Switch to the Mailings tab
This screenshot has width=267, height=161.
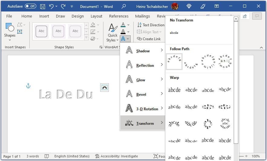(142, 16)
